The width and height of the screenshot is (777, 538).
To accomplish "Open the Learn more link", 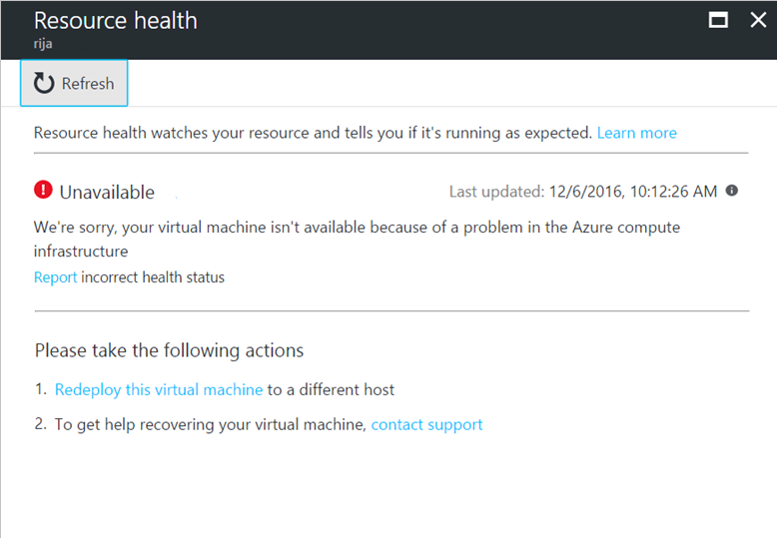I will point(637,133).
